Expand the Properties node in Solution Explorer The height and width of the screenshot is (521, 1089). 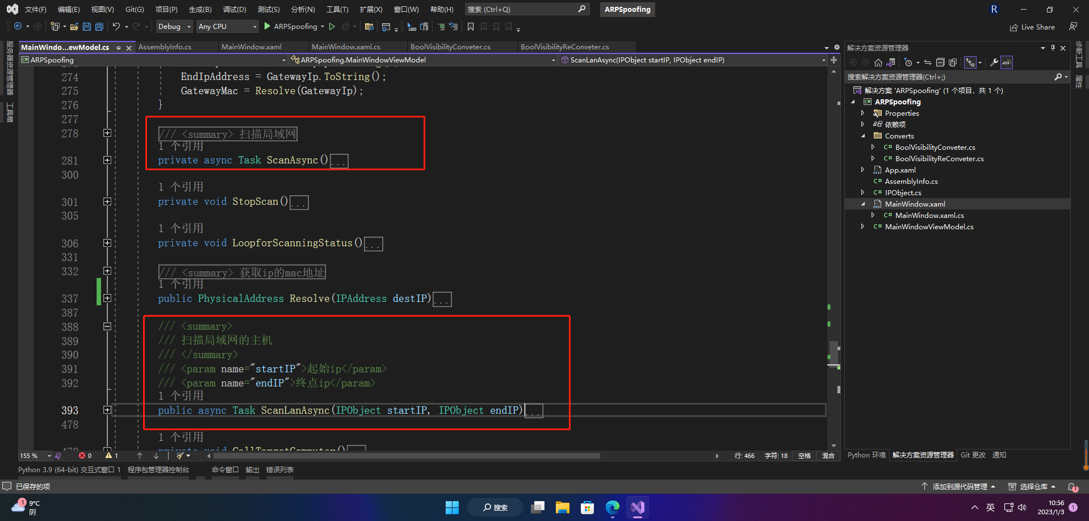863,113
